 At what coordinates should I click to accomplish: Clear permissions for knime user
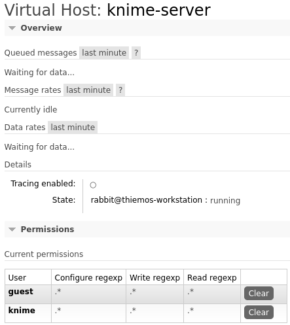tap(259, 313)
